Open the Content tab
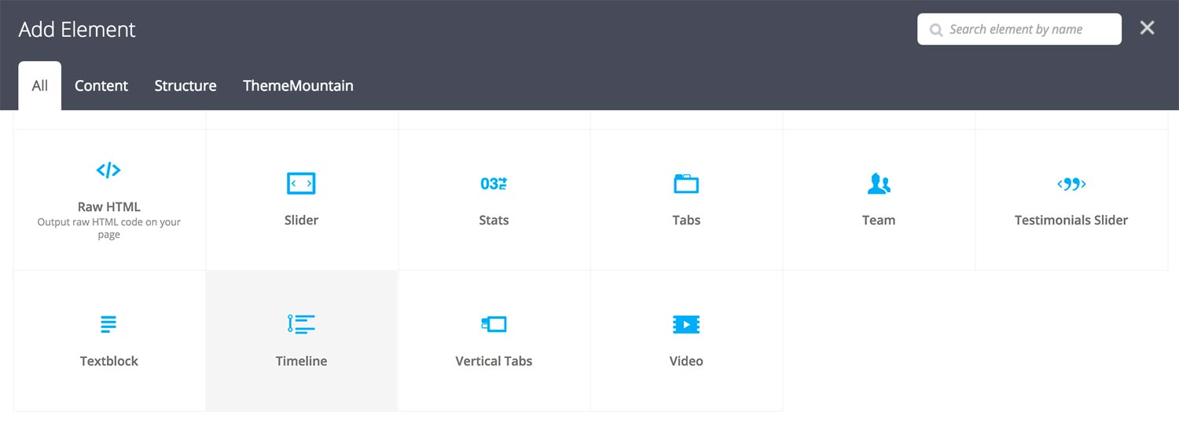The width and height of the screenshot is (1179, 438). click(101, 86)
